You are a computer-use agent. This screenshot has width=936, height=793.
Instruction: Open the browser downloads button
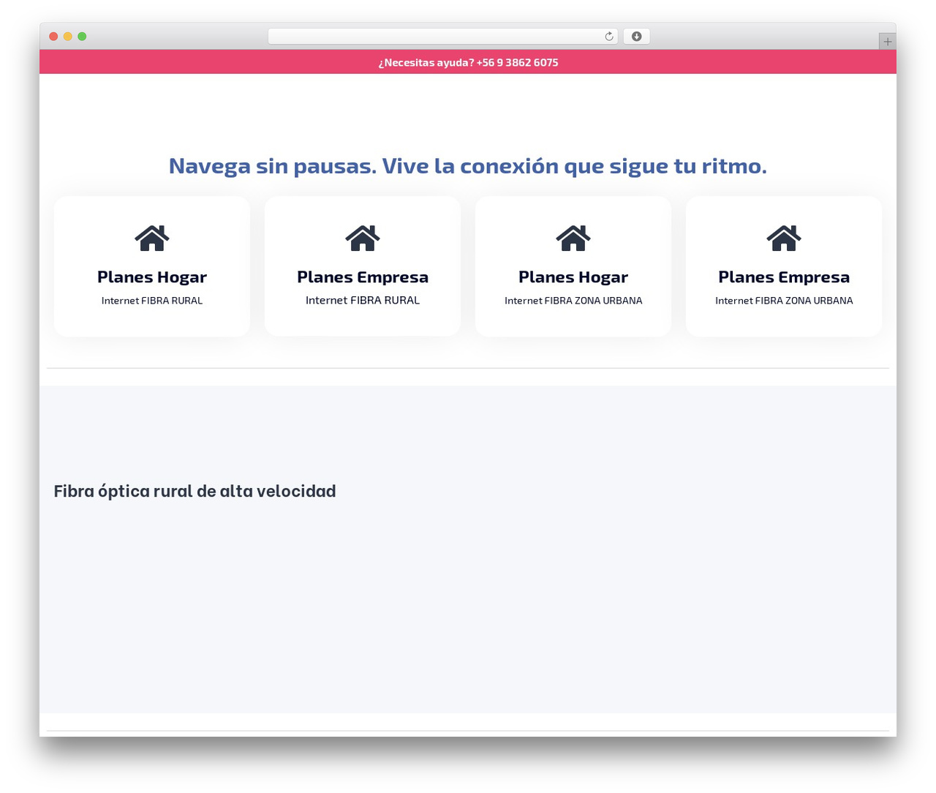tap(636, 37)
